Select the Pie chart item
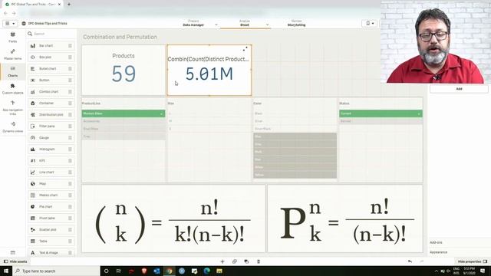491x276 pixels. point(51,206)
